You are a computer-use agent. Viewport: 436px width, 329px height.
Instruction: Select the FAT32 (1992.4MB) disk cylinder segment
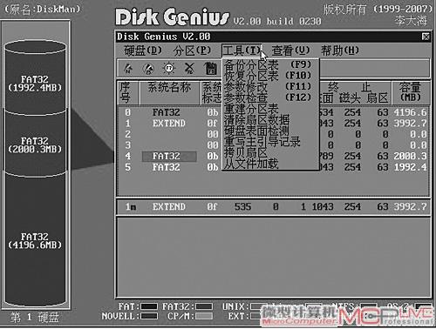[35, 84]
